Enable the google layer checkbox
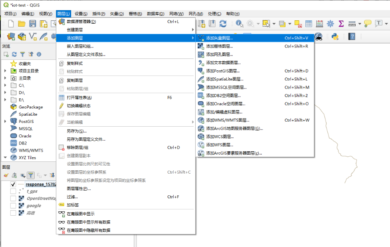390x247 pixels. pos(13,206)
